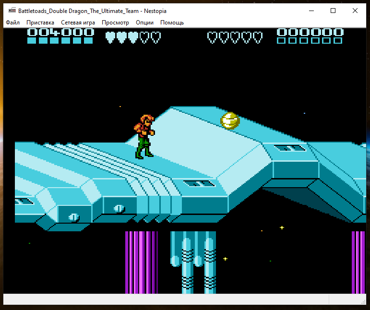The image size is (370, 310).
Task: Minimize the Nestopia window
Action: (x=311, y=11)
